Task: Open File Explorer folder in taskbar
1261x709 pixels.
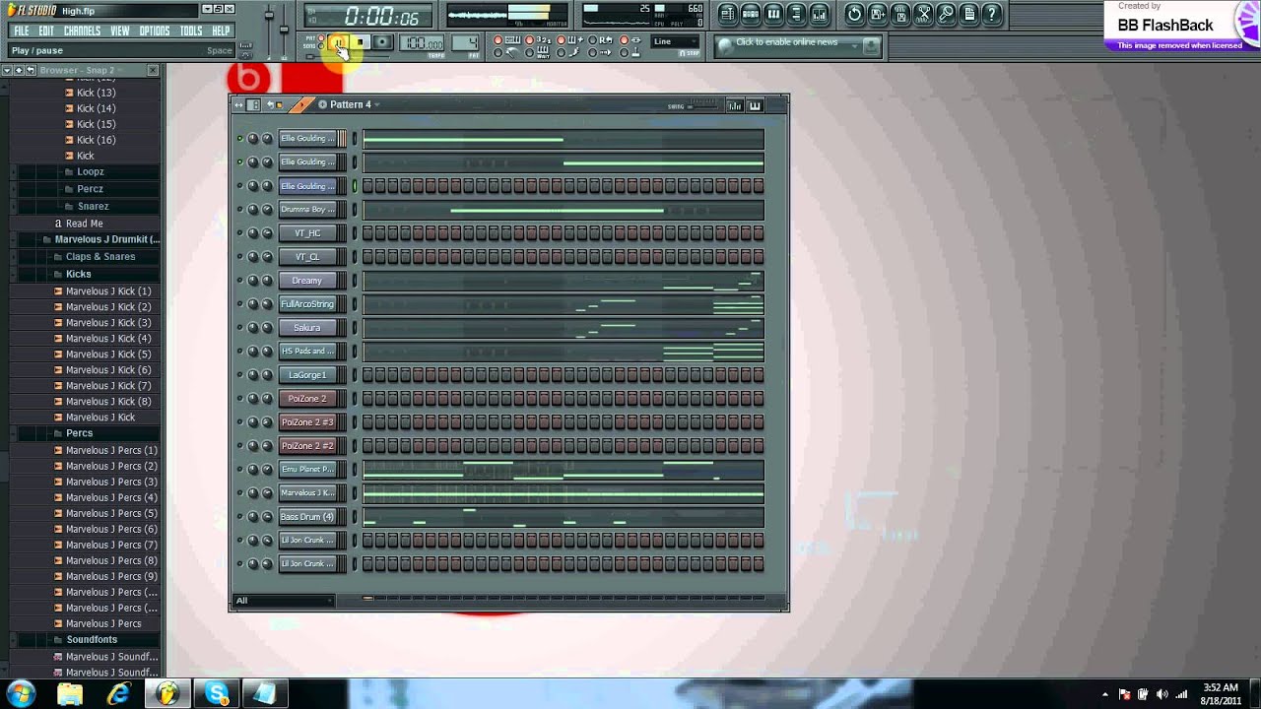Action: [x=70, y=693]
